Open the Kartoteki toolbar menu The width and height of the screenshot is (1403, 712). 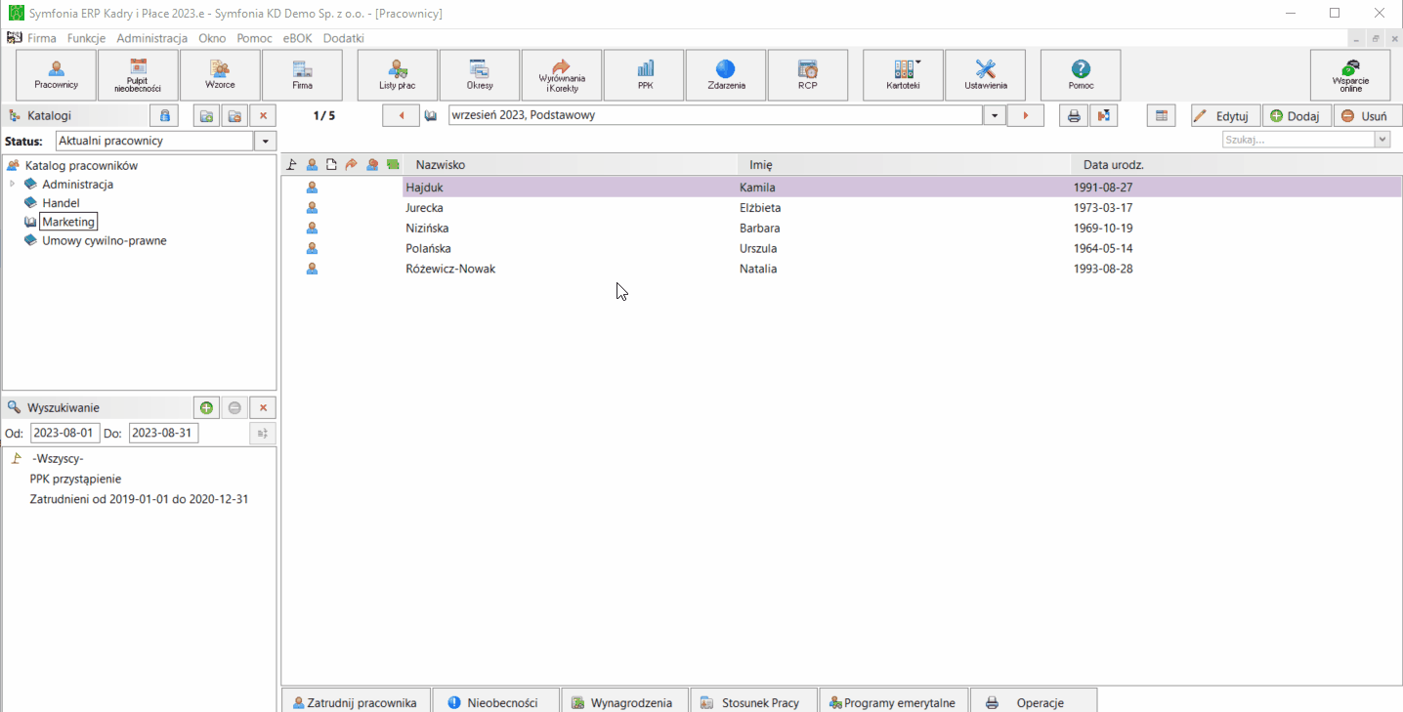pos(903,75)
